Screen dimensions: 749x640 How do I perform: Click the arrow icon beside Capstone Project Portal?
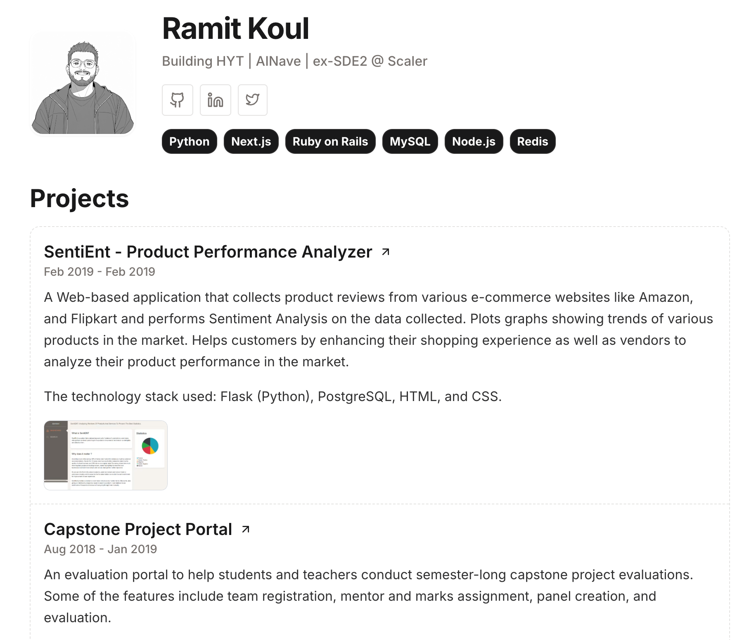click(246, 529)
